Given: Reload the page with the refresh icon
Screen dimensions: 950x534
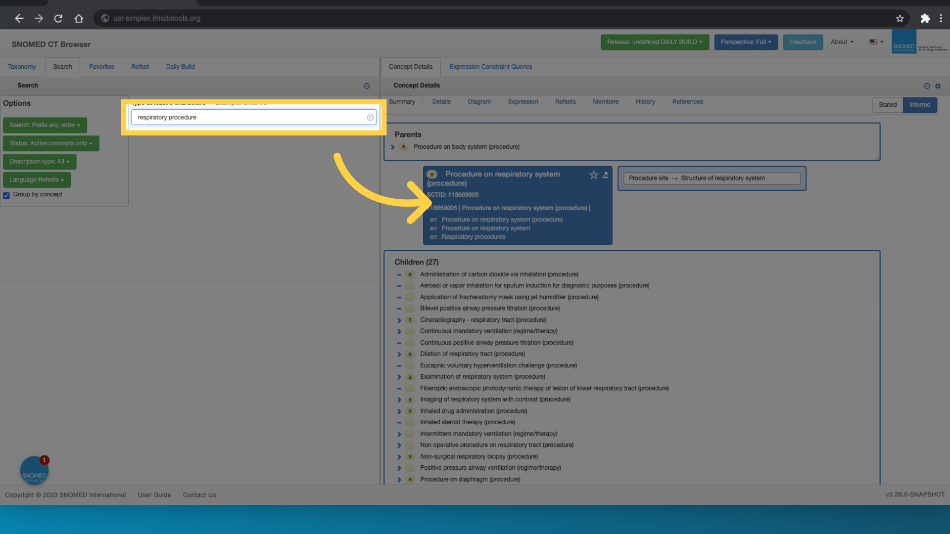Looking at the screenshot, I should pyautogui.click(x=58, y=18).
